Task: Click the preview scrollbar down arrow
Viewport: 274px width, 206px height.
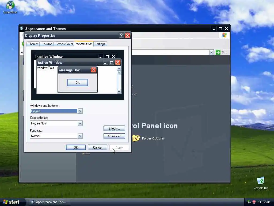Action: pyautogui.click(x=119, y=91)
